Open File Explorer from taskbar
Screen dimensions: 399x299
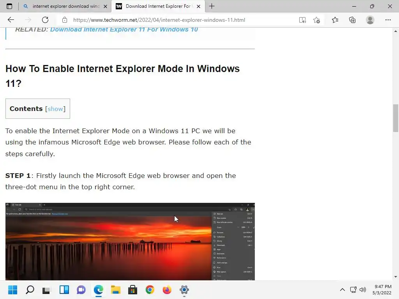pyautogui.click(x=115, y=290)
